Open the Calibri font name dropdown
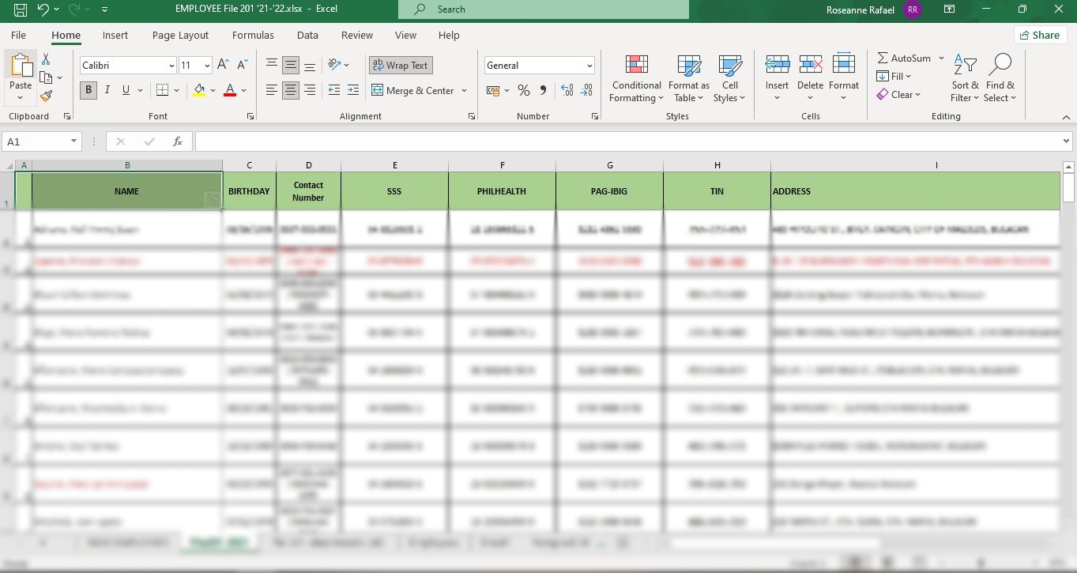 (171, 66)
